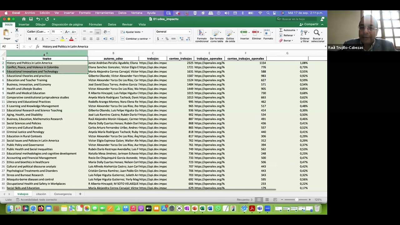Screen dimensions: 400x225
Task: Add new sheet with plus button
Action: (80, 194)
